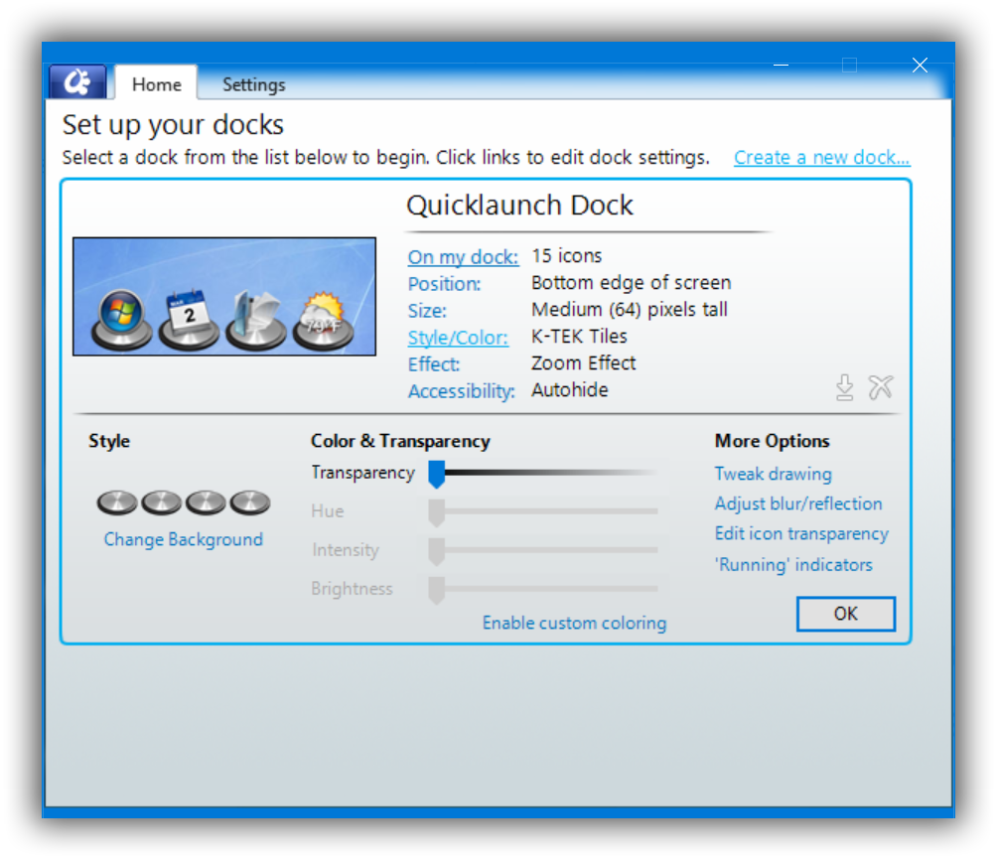Click Create a new dock link

[821, 157]
